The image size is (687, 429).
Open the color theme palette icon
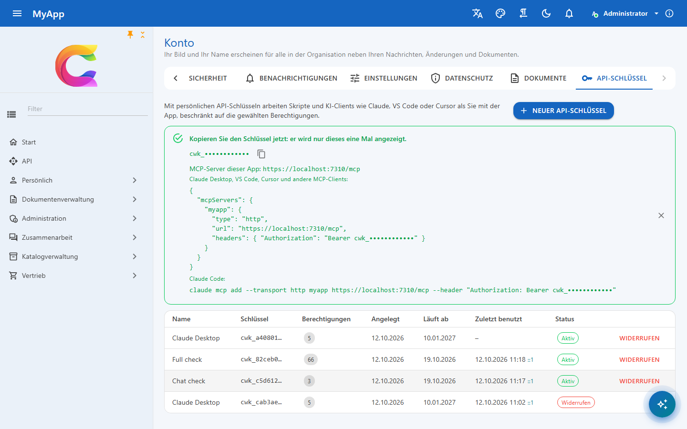(x=500, y=13)
